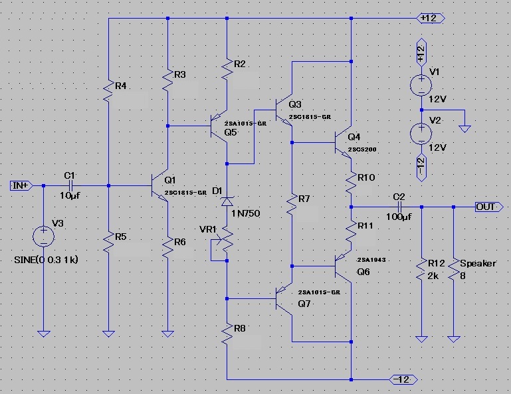The image size is (511, 394).
Task: Click the Q1 transistor symbol
Action: [157, 186]
